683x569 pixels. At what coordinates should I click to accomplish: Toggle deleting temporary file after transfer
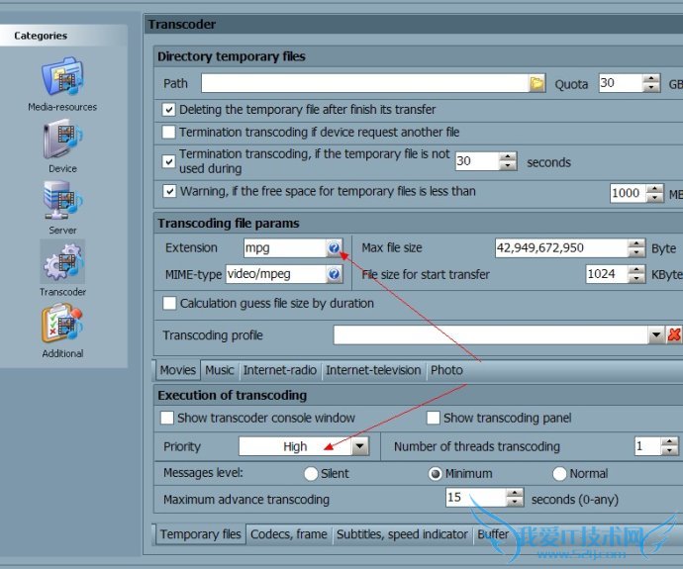(168, 110)
